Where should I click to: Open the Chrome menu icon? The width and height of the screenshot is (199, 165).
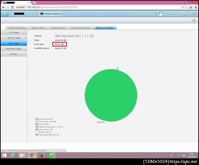pyautogui.click(x=196, y=7)
